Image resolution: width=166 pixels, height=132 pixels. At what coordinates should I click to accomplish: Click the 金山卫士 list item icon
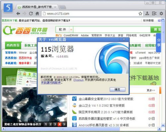pos(74,105)
